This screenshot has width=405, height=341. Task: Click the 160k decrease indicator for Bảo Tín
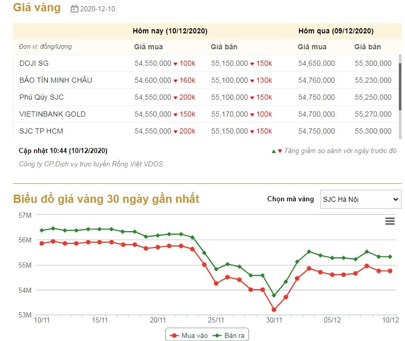[184, 81]
